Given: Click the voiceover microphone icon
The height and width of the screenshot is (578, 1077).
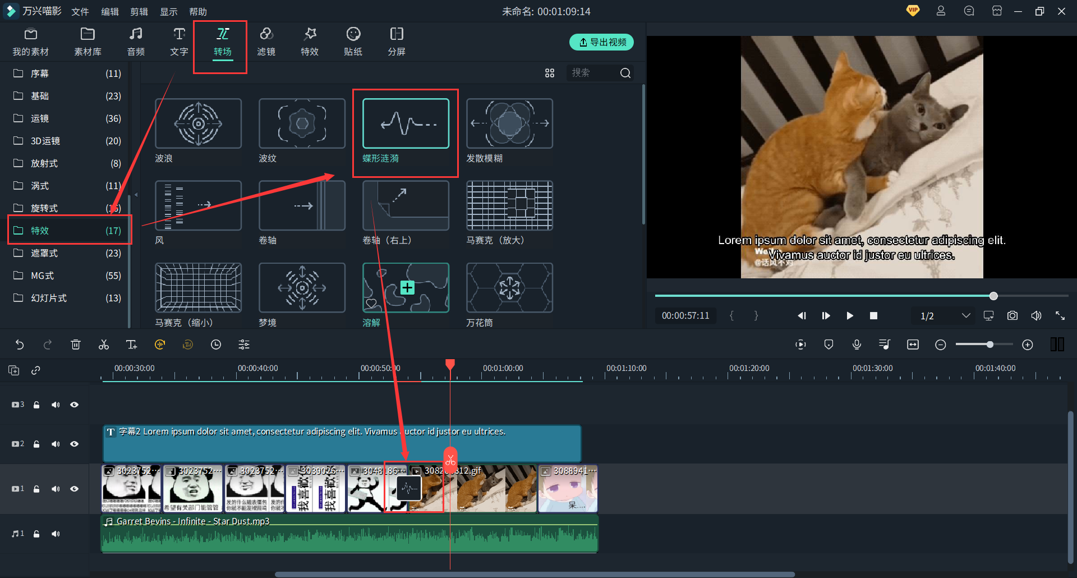Looking at the screenshot, I should coord(857,345).
